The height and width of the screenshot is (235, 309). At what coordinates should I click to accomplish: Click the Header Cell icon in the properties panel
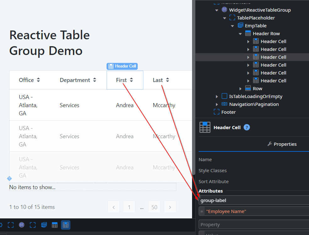click(205, 127)
